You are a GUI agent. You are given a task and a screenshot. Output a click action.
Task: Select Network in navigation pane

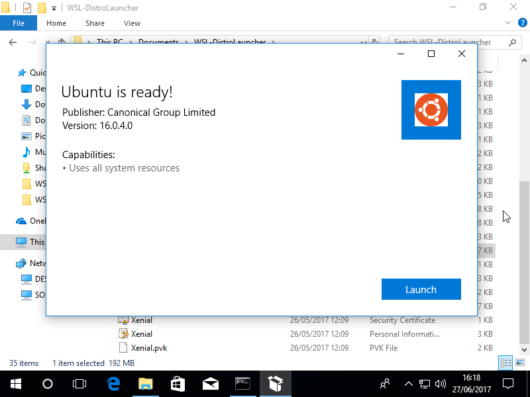[x=30, y=263]
